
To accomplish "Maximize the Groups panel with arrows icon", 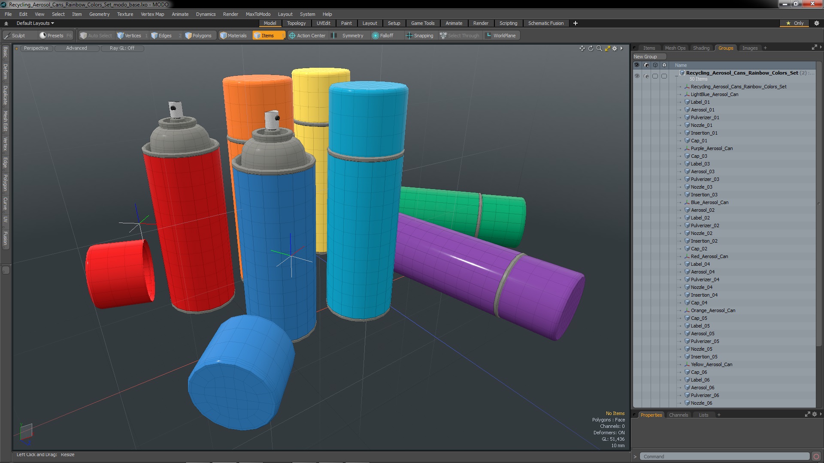I will pyautogui.click(x=814, y=48).
